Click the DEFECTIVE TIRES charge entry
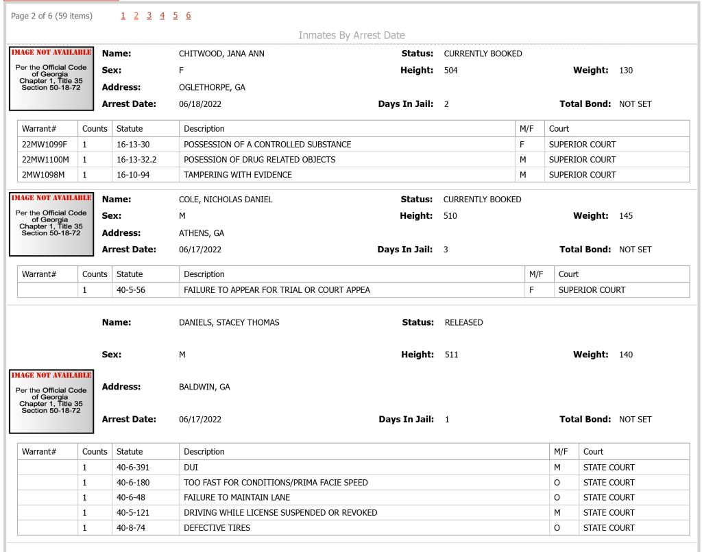The image size is (702, 552). (217, 528)
